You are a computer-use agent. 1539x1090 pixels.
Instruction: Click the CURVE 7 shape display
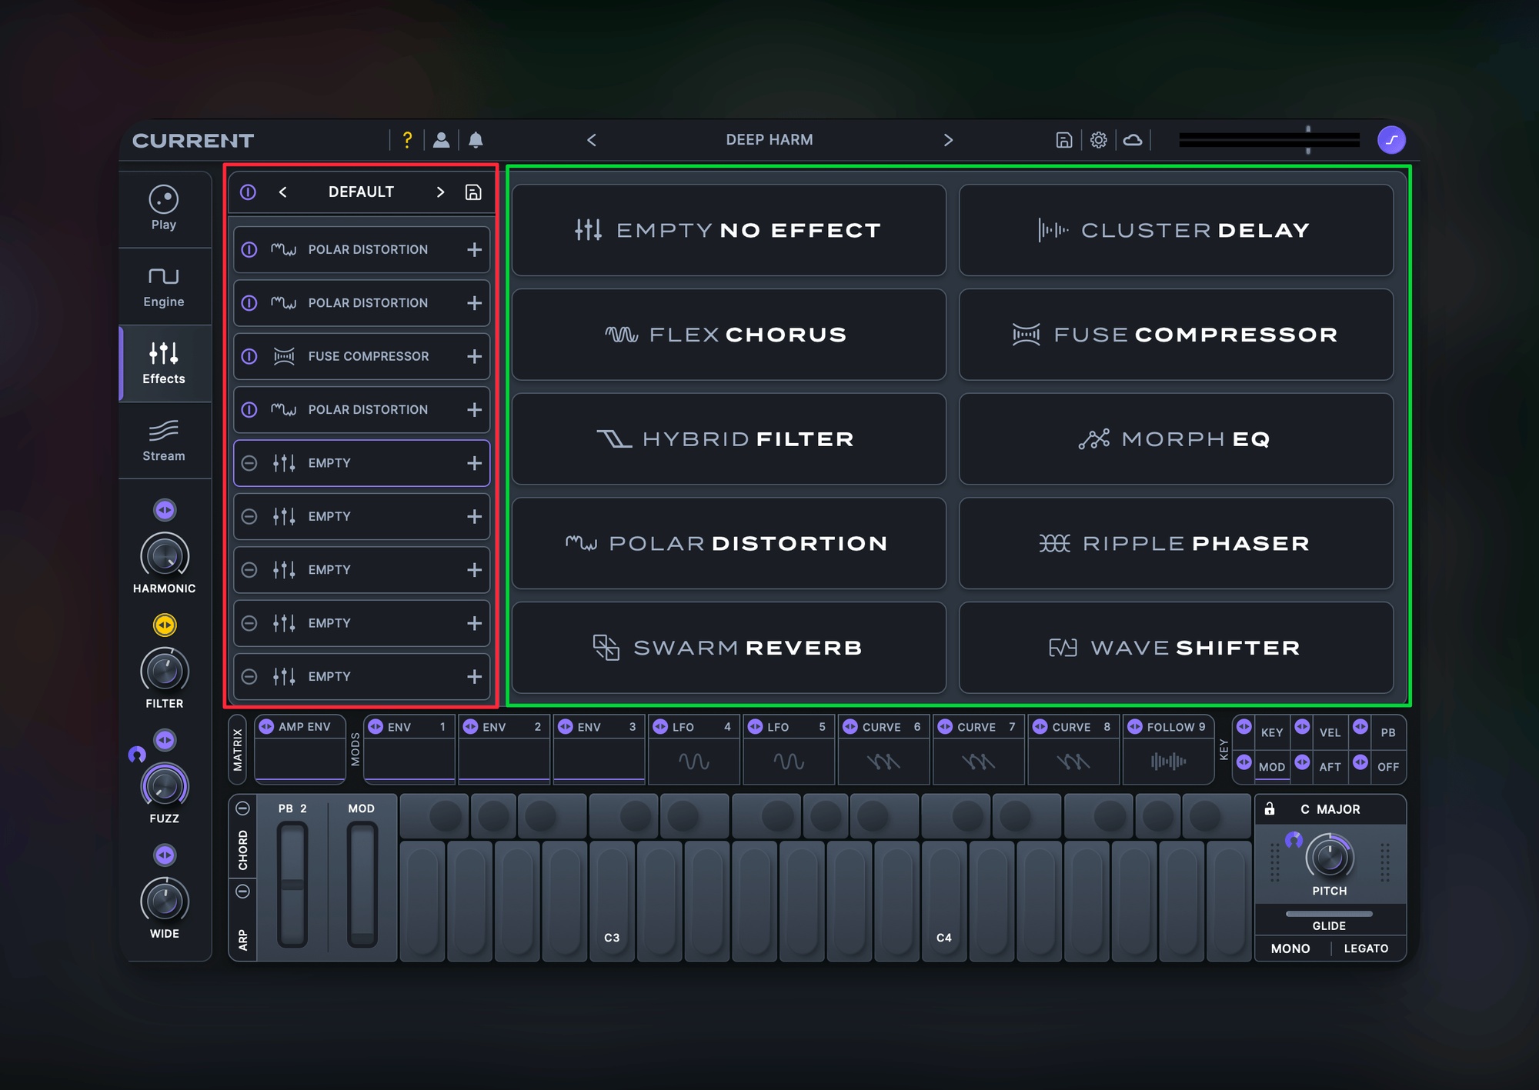tap(979, 762)
